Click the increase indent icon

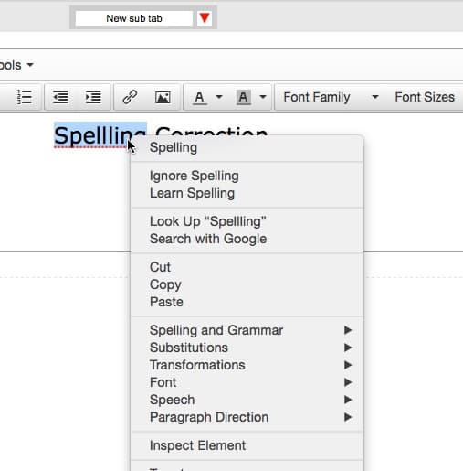pos(93,97)
